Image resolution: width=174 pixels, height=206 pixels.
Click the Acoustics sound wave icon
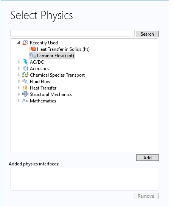tap(25, 68)
